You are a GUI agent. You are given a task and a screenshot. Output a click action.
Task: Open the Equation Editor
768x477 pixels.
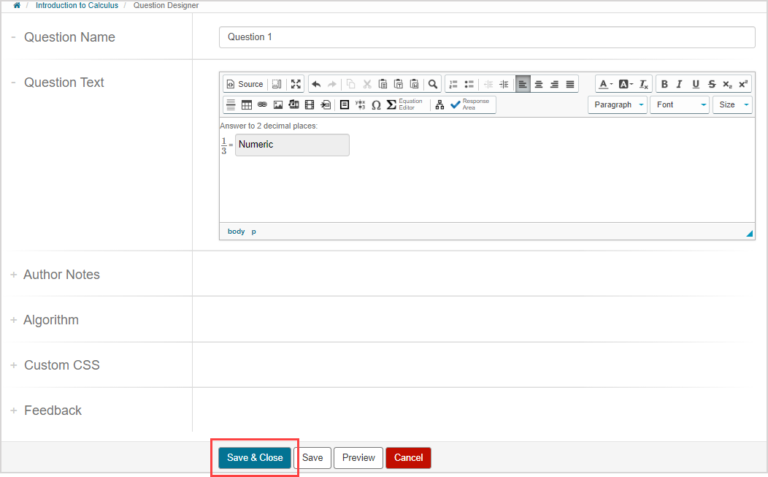click(x=402, y=104)
